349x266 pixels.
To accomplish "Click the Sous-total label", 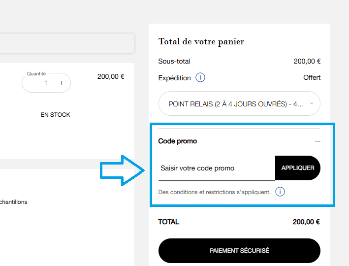I will tap(174, 62).
